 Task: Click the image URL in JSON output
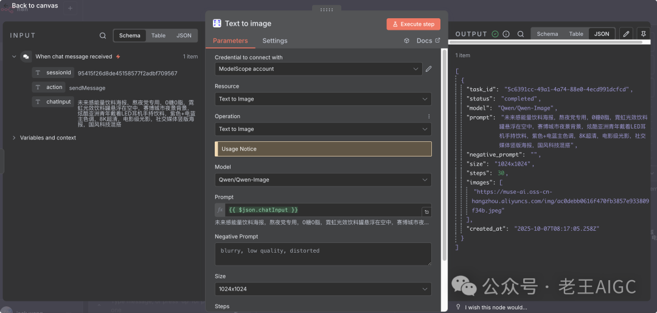click(560, 201)
